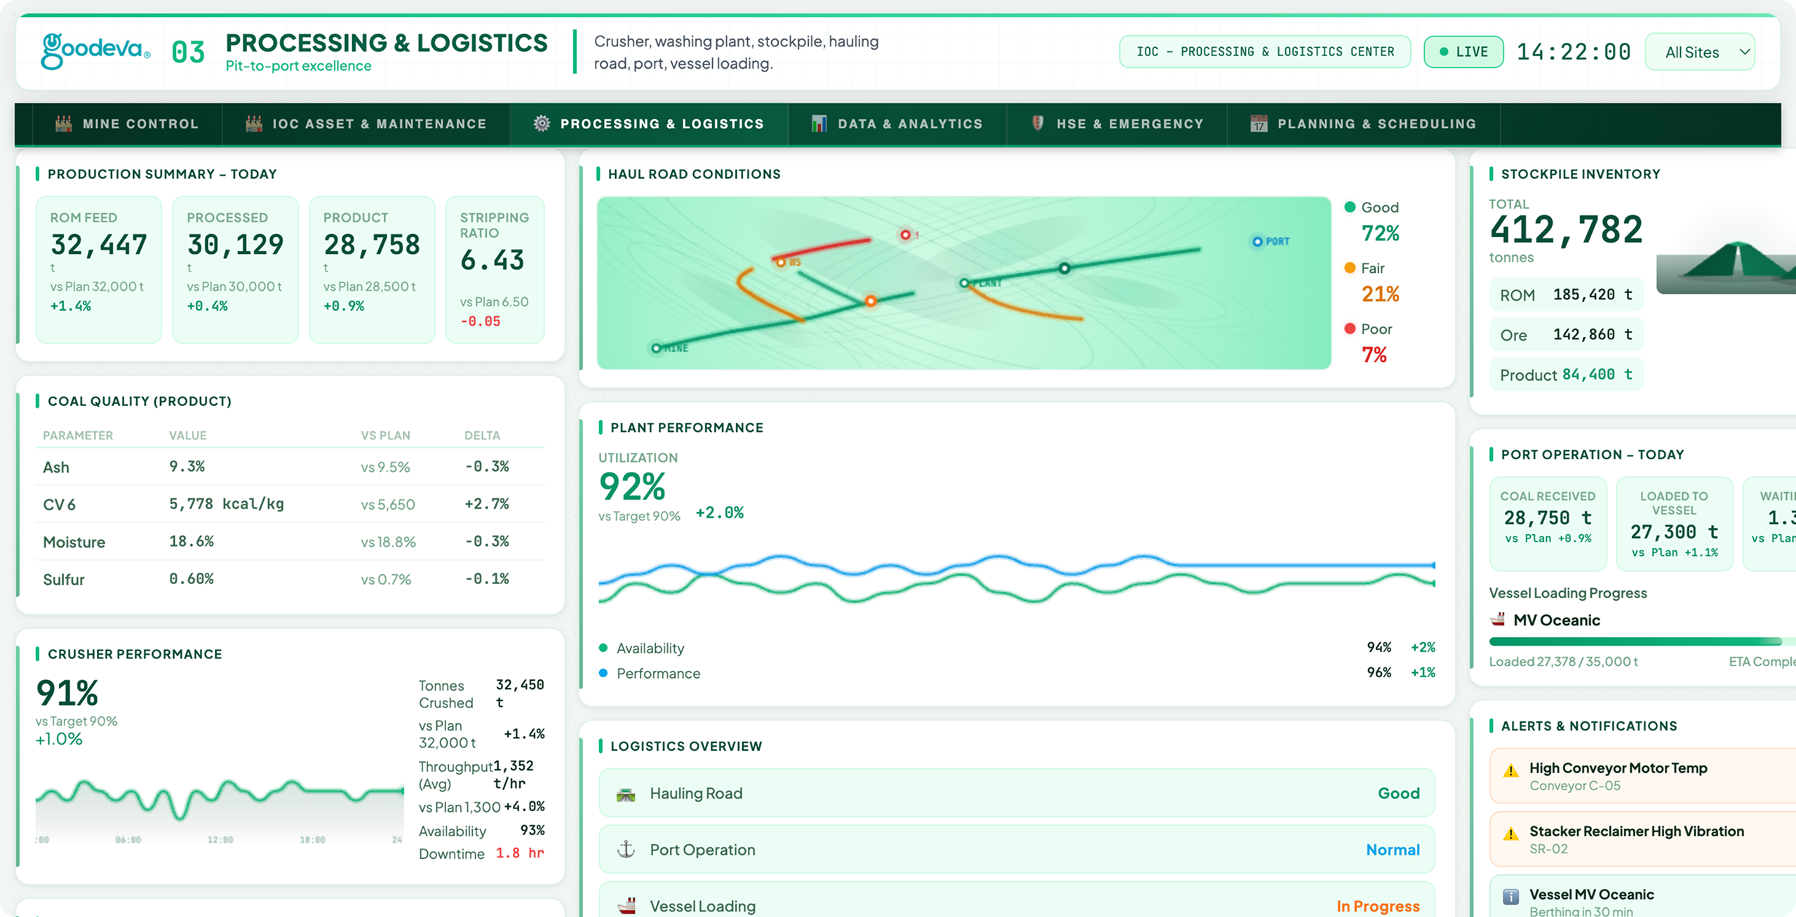Open the Vessel MV Oceanic alert

point(1642,896)
